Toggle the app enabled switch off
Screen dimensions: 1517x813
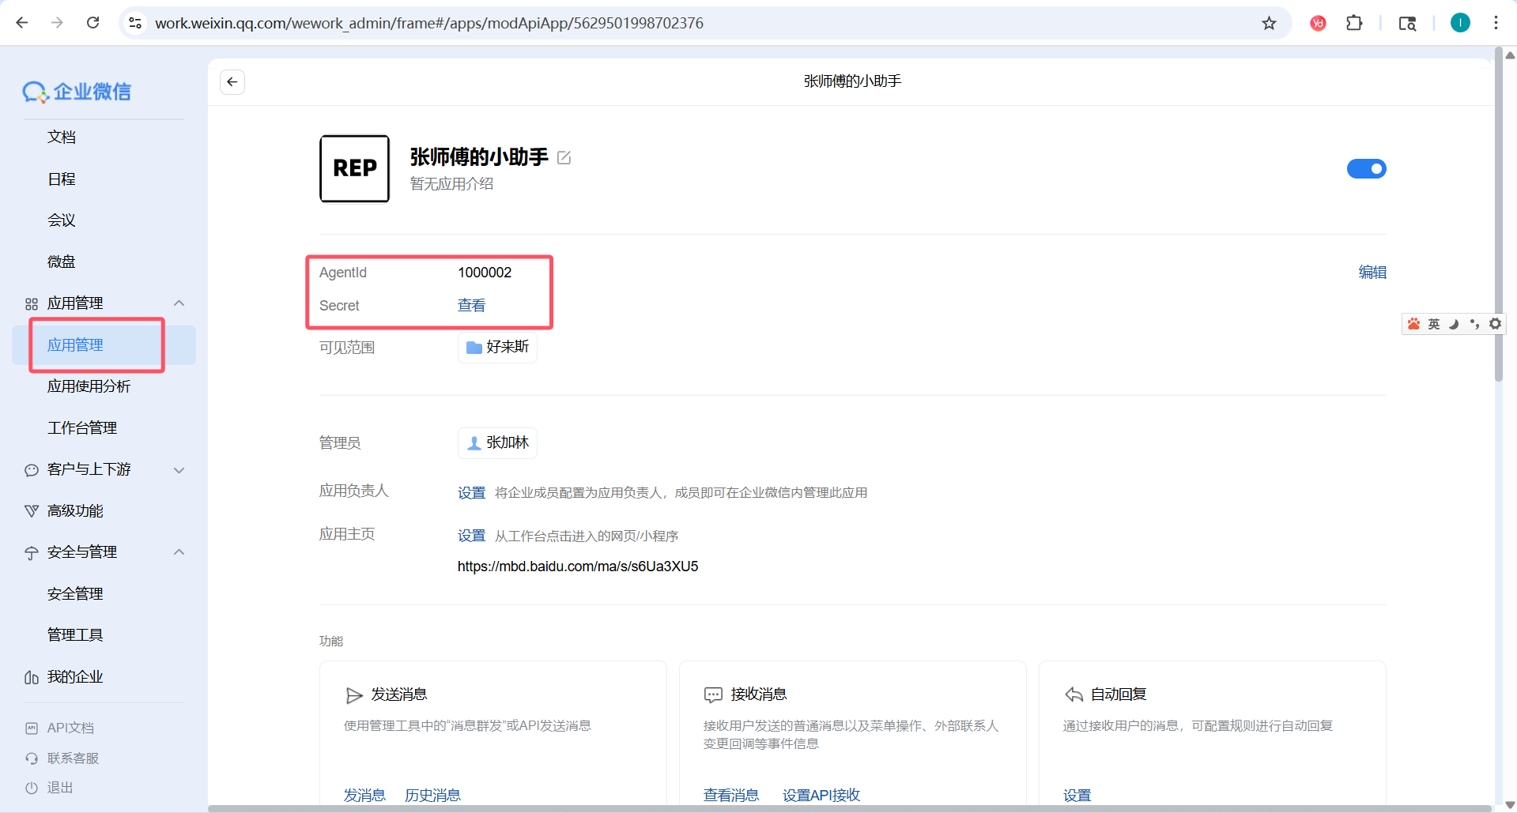[x=1366, y=169]
